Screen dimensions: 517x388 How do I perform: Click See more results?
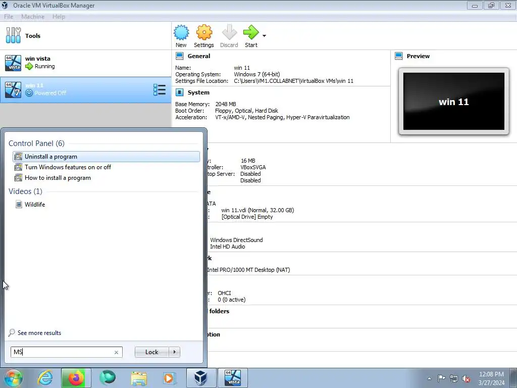pos(39,332)
